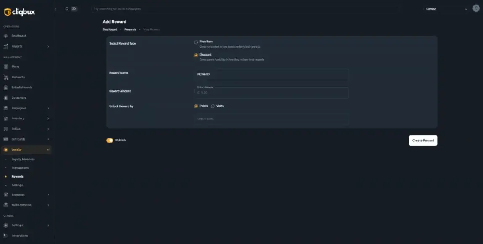Click the Add Reward heading
The image size is (483, 244).
[115, 21]
